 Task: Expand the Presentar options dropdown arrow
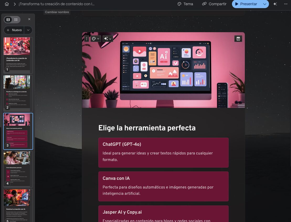[265, 4]
